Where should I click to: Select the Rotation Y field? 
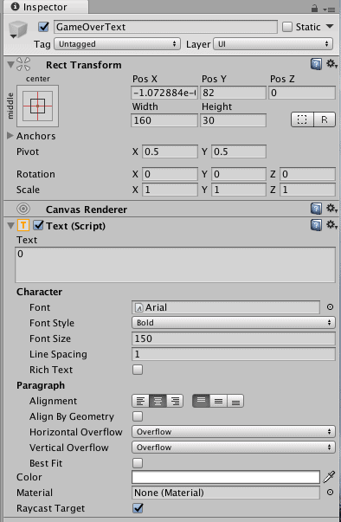pyautogui.click(x=239, y=175)
